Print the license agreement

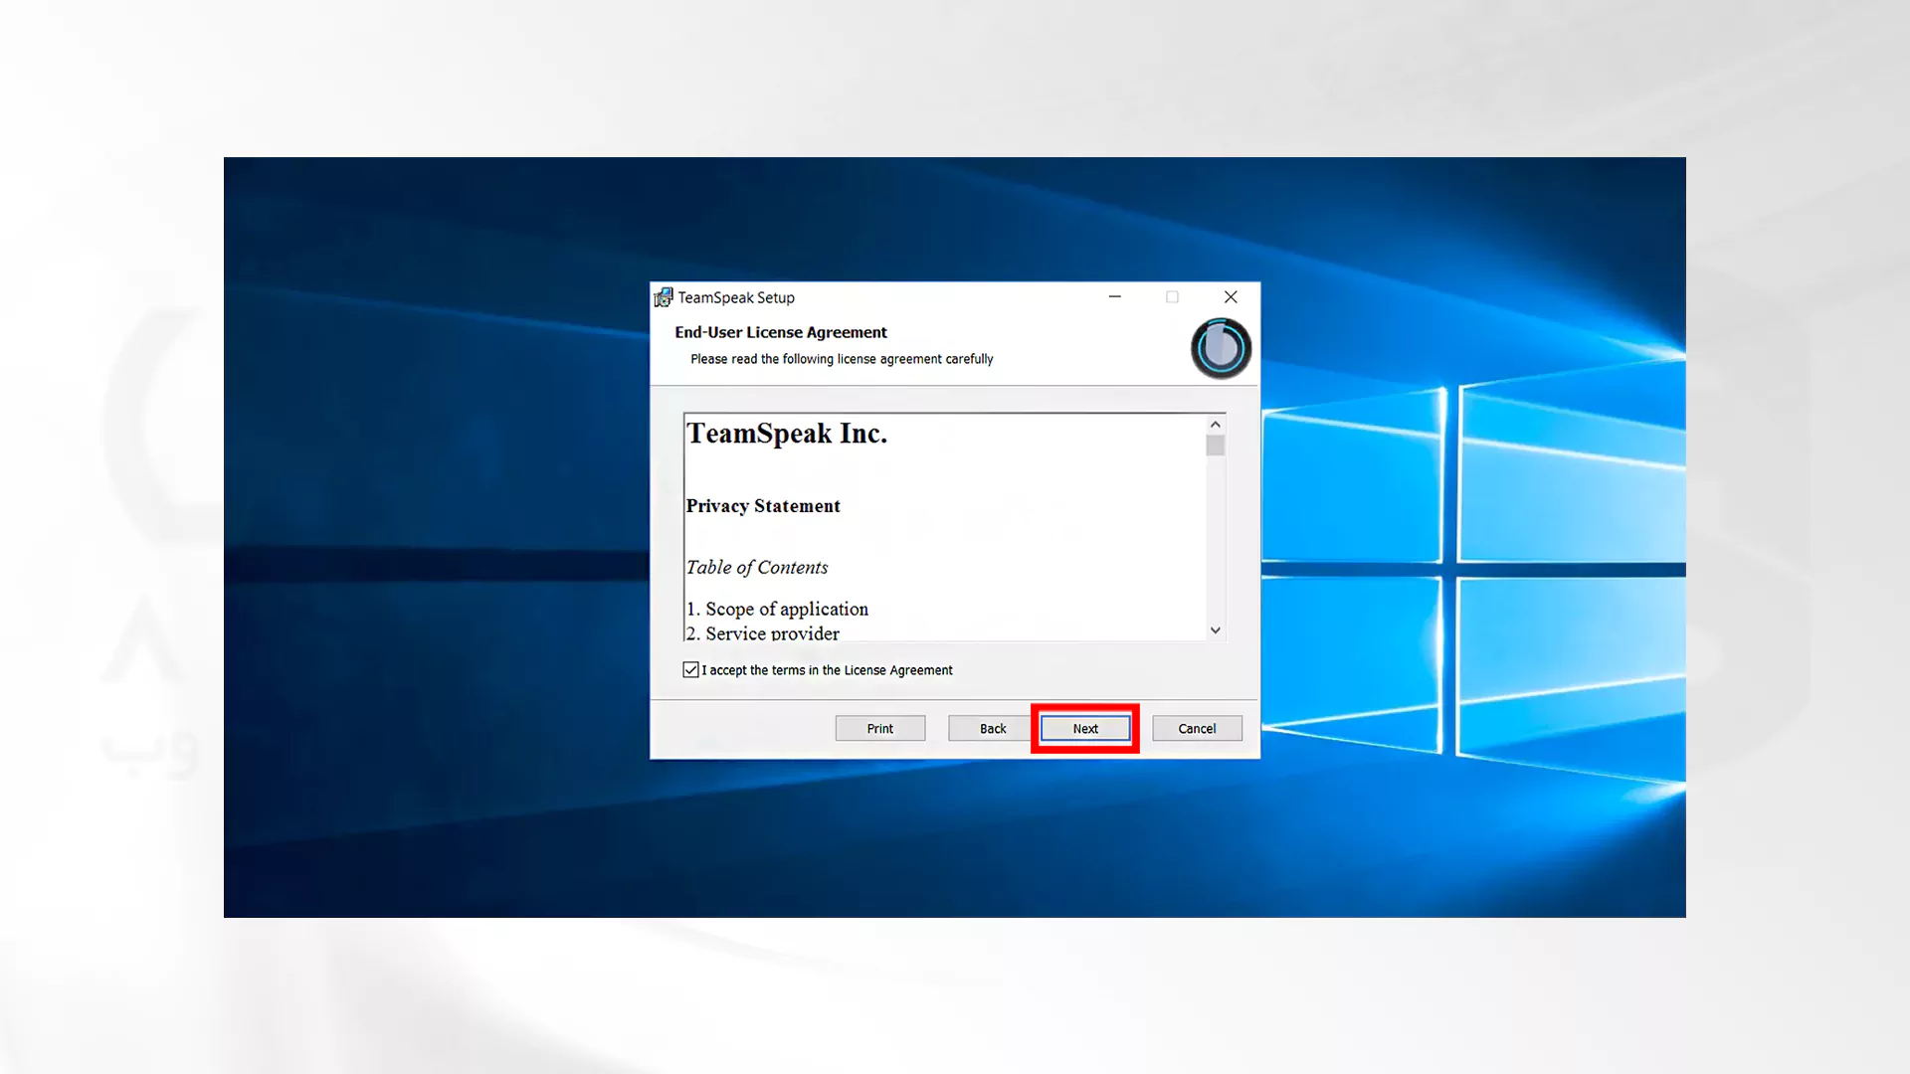click(880, 729)
